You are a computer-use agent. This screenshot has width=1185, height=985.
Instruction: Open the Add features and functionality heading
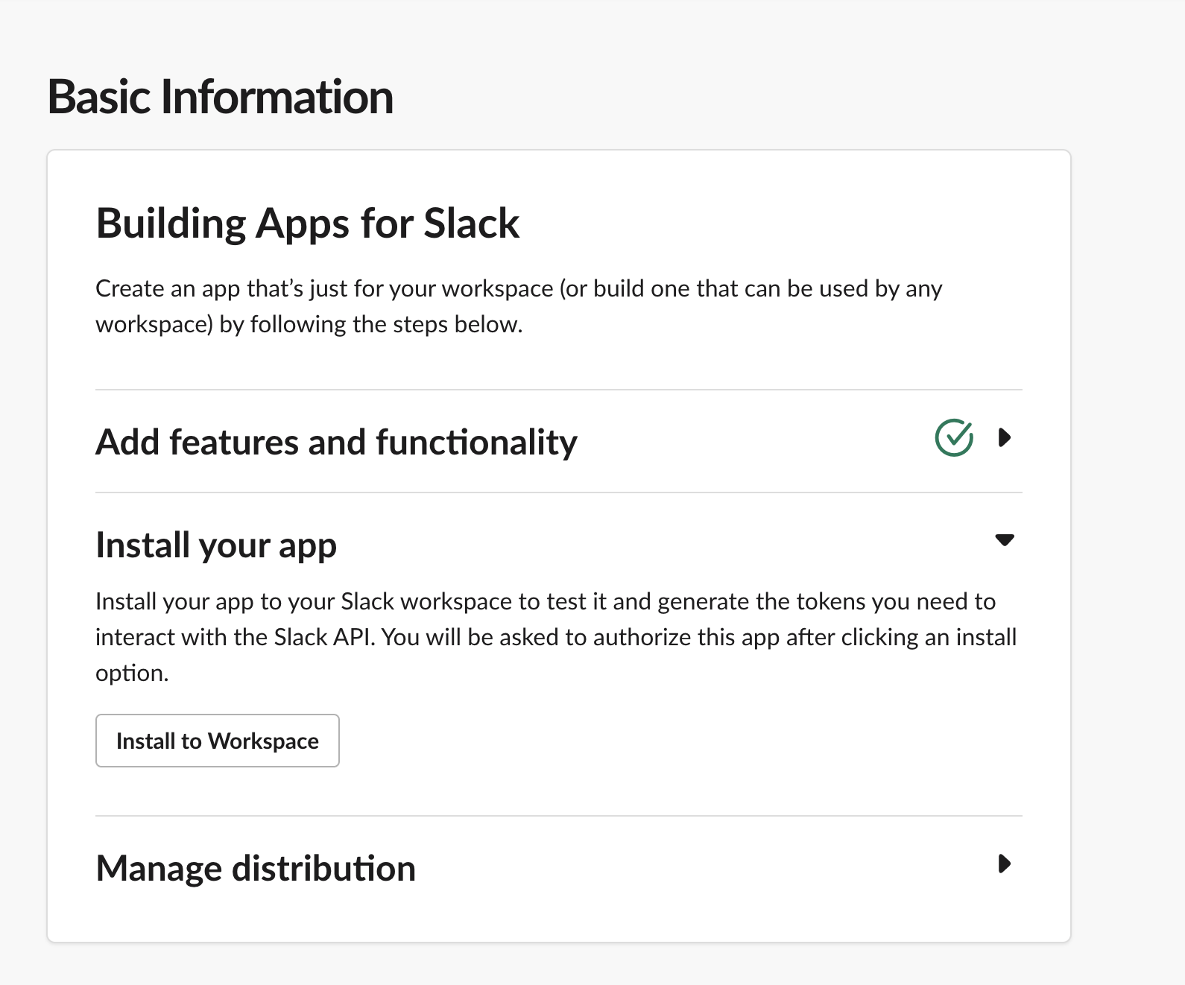[x=336, y=442]
